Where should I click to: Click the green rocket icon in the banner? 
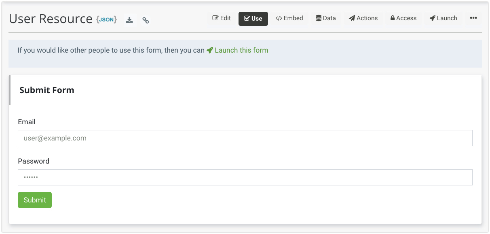[209, 51]
